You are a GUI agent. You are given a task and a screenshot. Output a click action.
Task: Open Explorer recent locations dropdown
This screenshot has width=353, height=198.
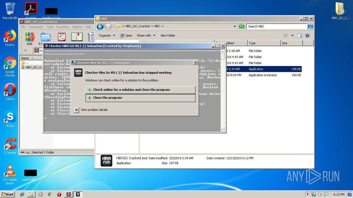point(113,27)
